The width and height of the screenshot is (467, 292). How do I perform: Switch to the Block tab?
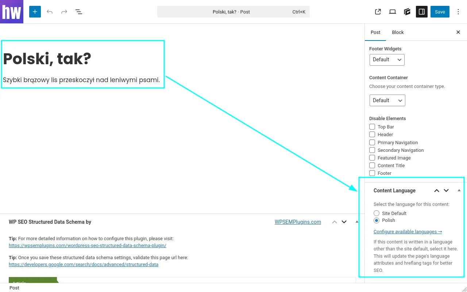398,32
